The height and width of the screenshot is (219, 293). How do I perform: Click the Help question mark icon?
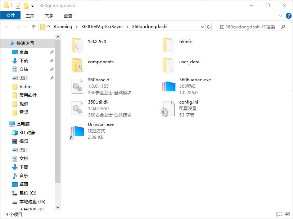tap(289, 16)
